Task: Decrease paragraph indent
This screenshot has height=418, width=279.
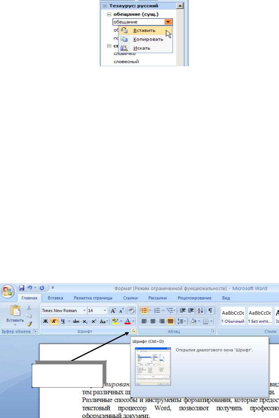Action: click(183, 311)
